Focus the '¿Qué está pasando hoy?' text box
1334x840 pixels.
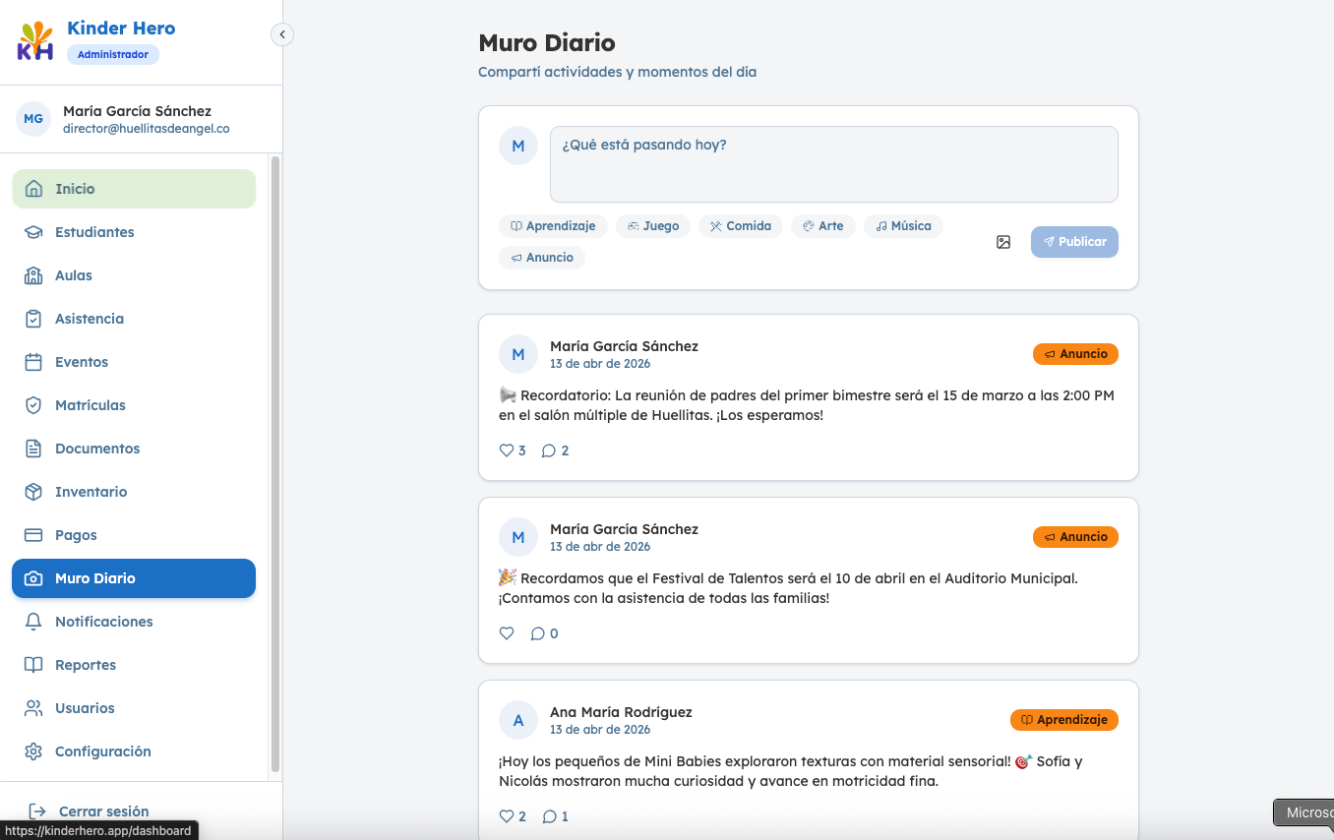coord(833,164)
